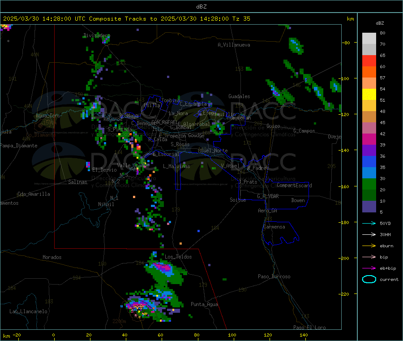403x341 pixels.
Task: Click the Nihuil map label
Action: 106,204
